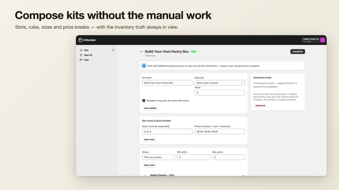Viewport: 339px width, 190px height.
Task: Click the Plan card icon in sidebar
Action: click(x=81, y=60)
